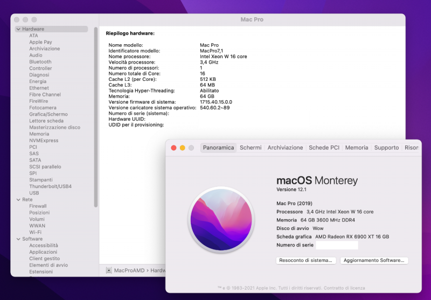Select Archiviazione under Hardware in sidebar
Screen dimensions: 431x300
45,48
